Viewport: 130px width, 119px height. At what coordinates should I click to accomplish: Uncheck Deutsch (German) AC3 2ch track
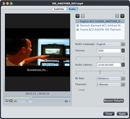coord(77,25)
